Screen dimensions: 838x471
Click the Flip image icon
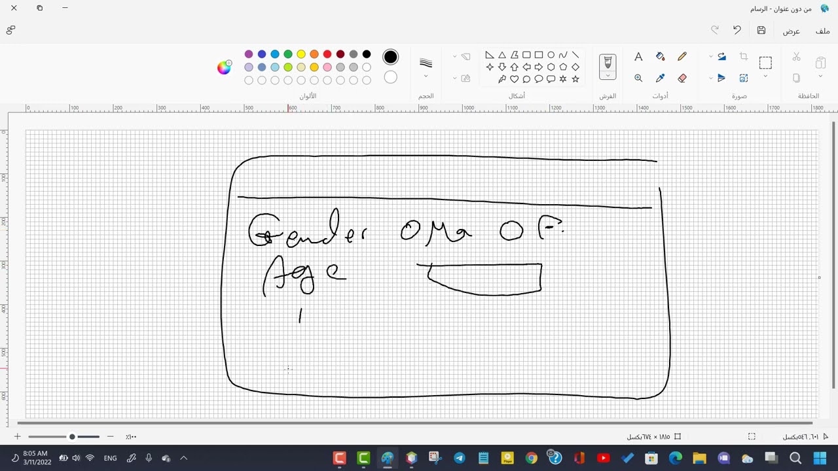[721, 78]
